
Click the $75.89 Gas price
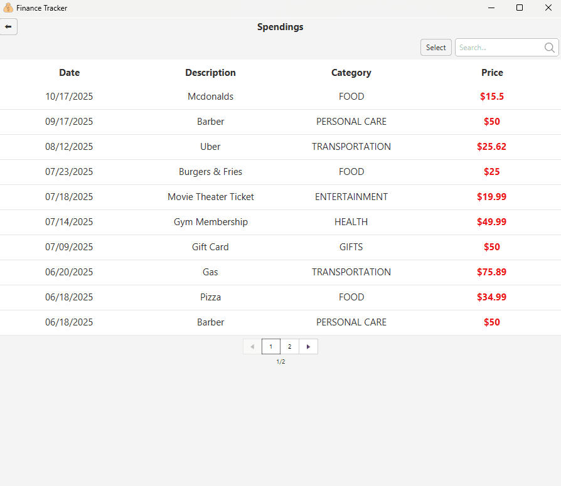click(491, 272)
